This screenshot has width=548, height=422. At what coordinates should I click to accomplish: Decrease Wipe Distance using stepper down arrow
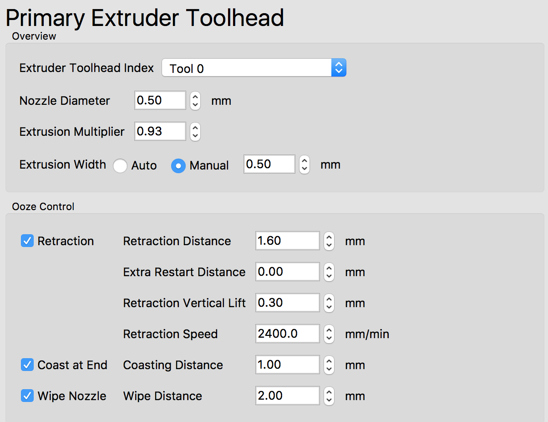click(x=329, y=400)
